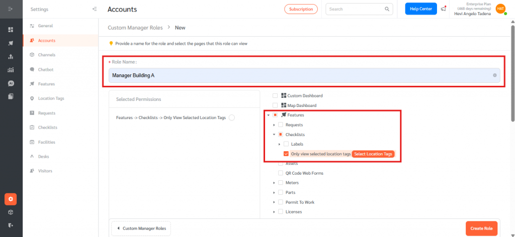Click the Role Name input field
The image size is (515, 237).
(299, 75)
